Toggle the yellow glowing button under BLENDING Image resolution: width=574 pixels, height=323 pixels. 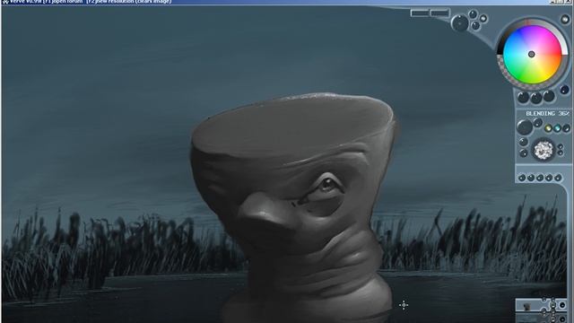[548, 128]
